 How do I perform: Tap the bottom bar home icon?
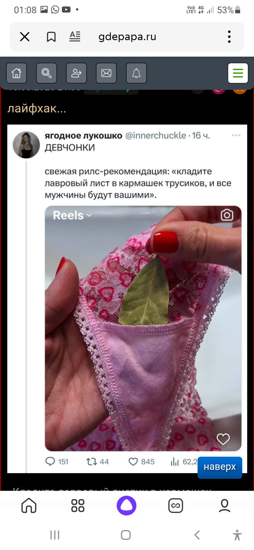coord(29,506)
